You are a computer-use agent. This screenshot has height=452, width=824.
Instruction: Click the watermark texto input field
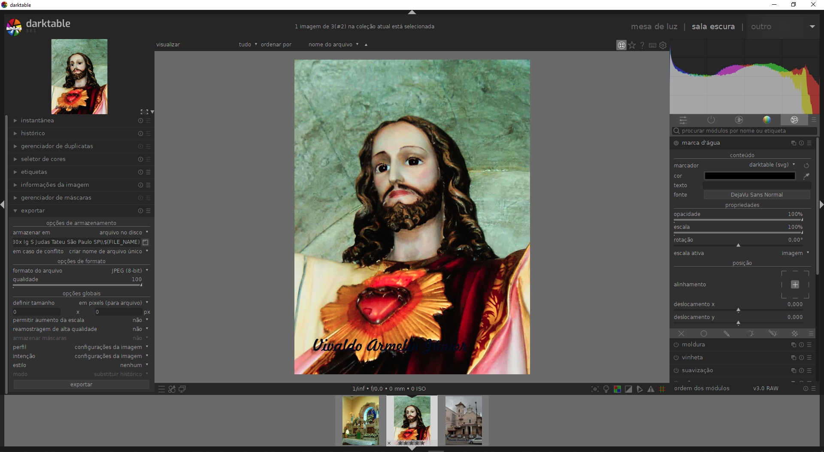(x=757, y=185)
